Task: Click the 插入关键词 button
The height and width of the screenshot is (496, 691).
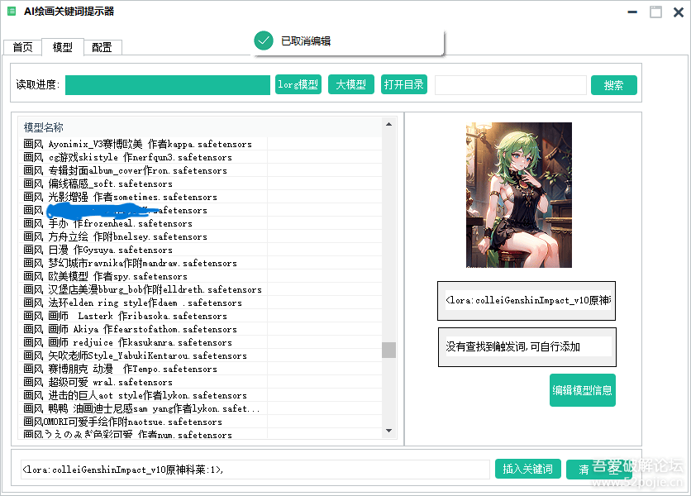Action: (x=528, y=469)
